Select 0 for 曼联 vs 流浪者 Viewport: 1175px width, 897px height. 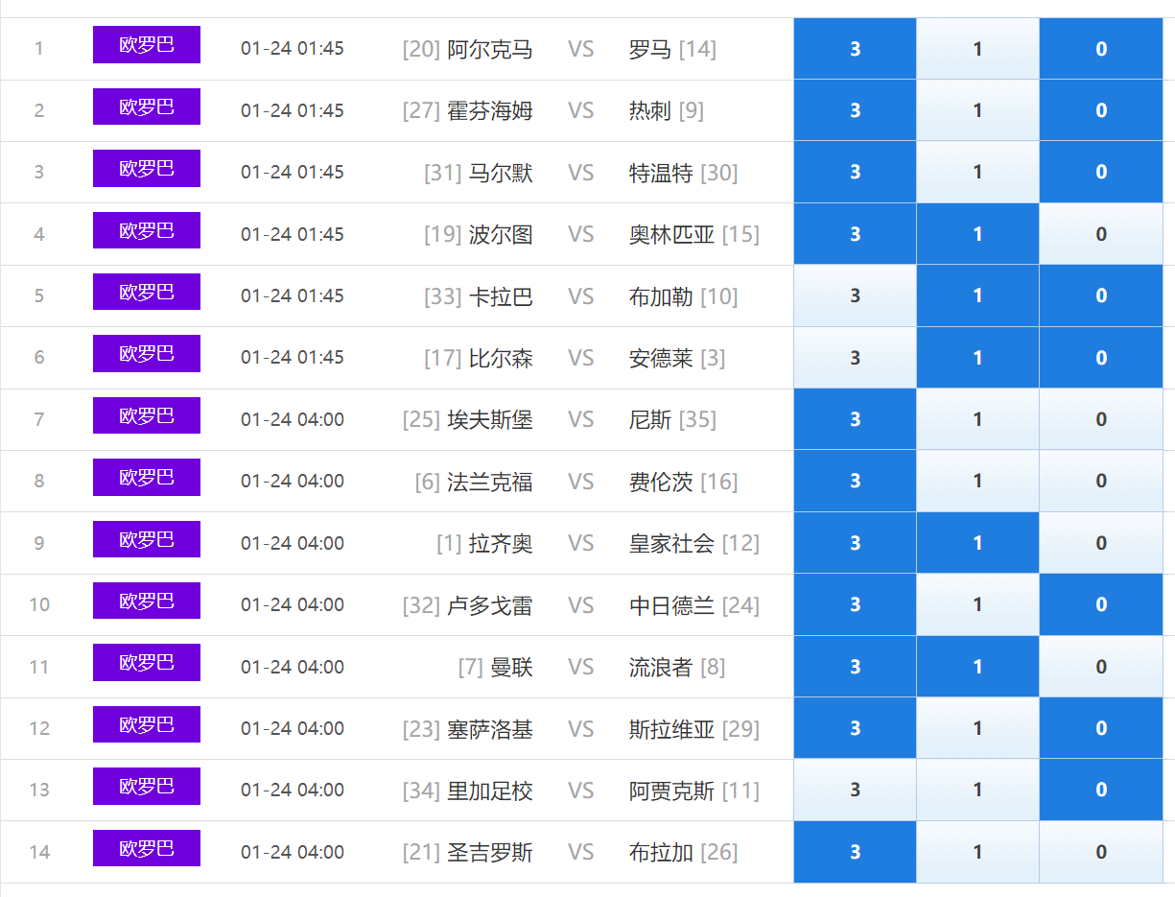click(1101, 667)
